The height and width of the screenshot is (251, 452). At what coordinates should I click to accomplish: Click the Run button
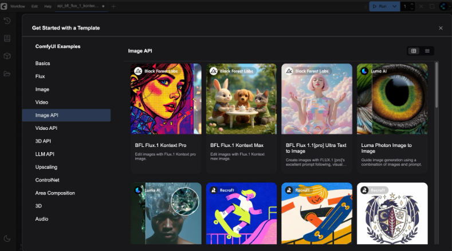(379, 6)
